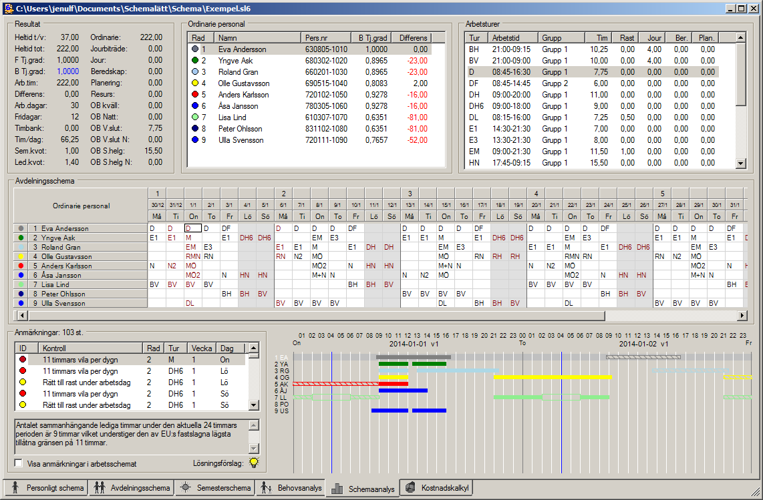Switch to the Kostnadskalkyl tab
This screenshot has height=500, width=763.
pos(436,487)
